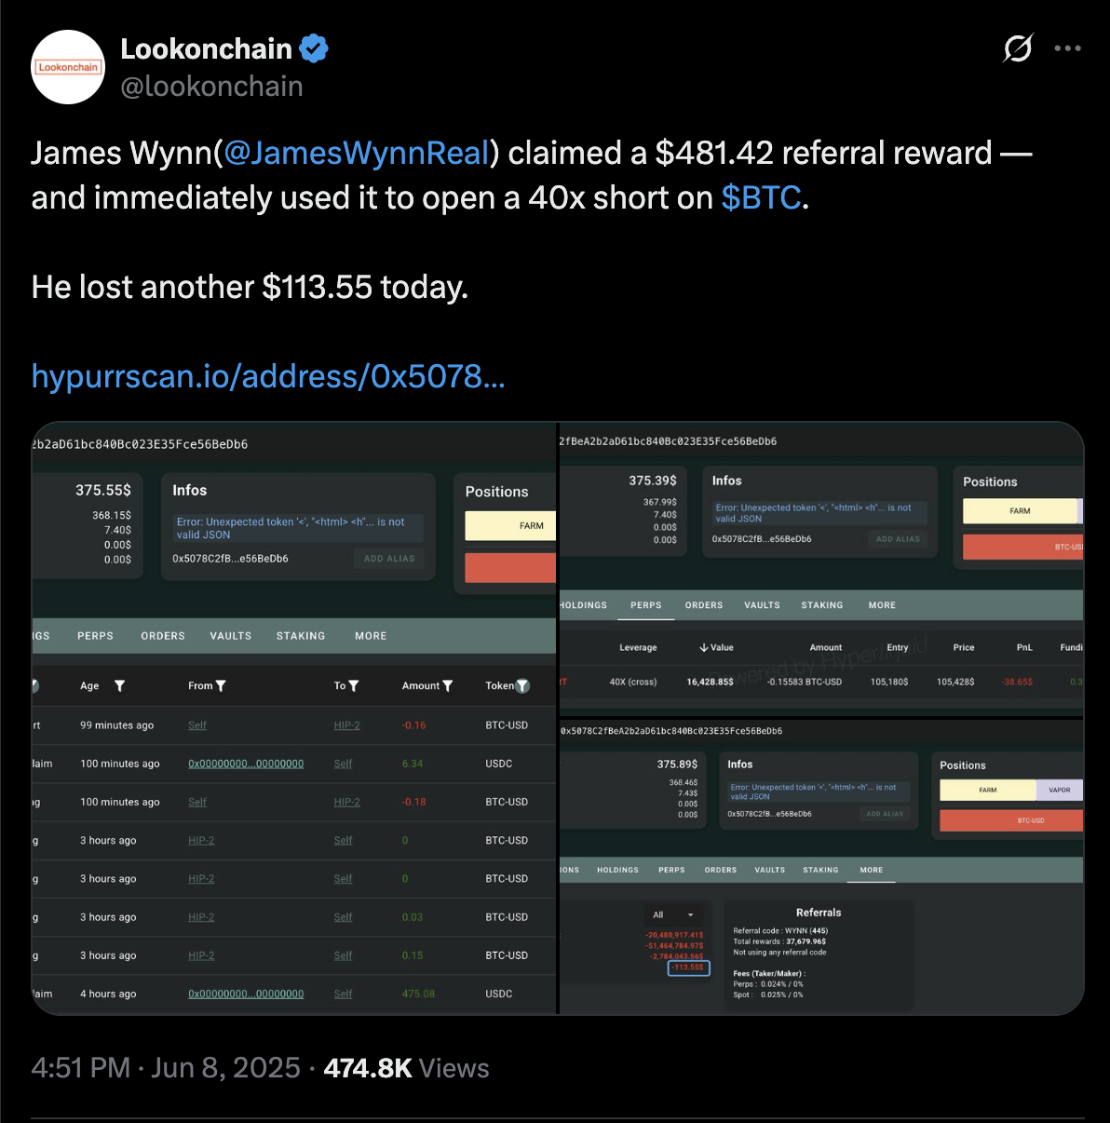Click the Age column filter funnel icon
Image resolution: width=1110 pixels, height=1123 pixels.
click(119, 685)
